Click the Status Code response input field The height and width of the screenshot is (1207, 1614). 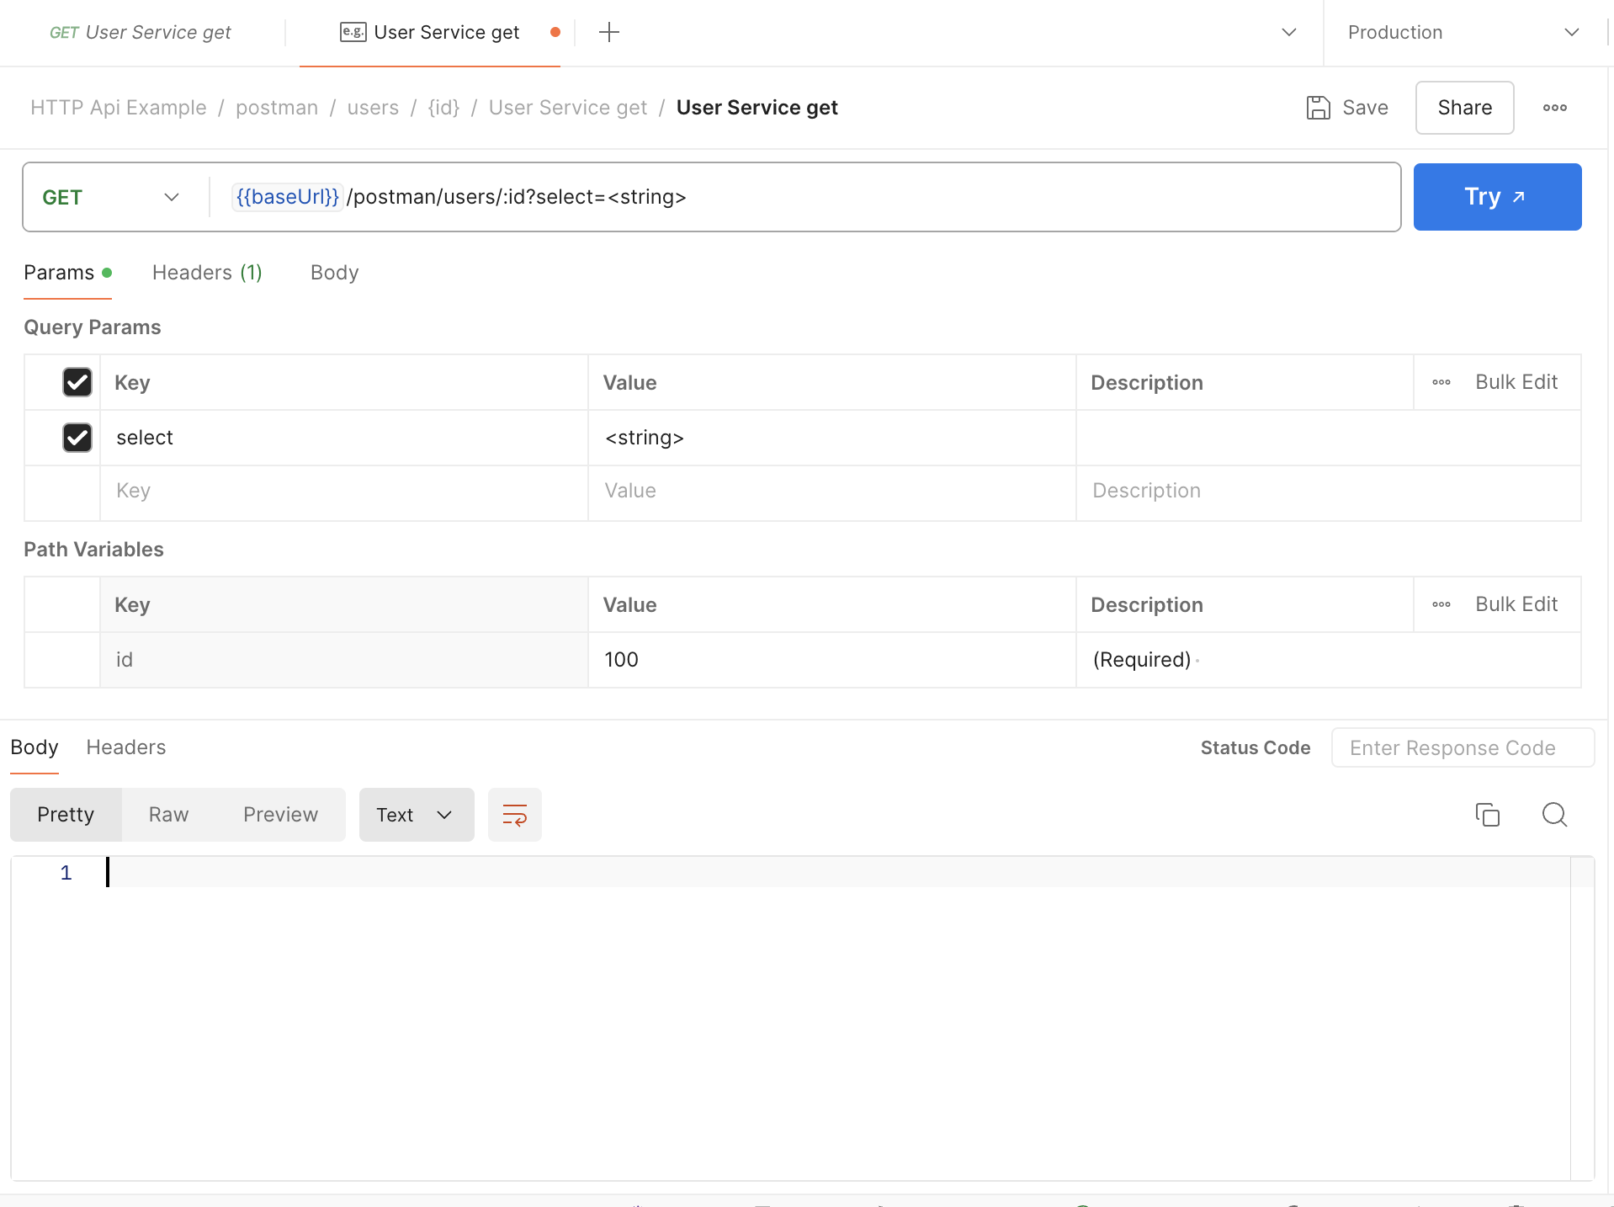pos(1462,748)
